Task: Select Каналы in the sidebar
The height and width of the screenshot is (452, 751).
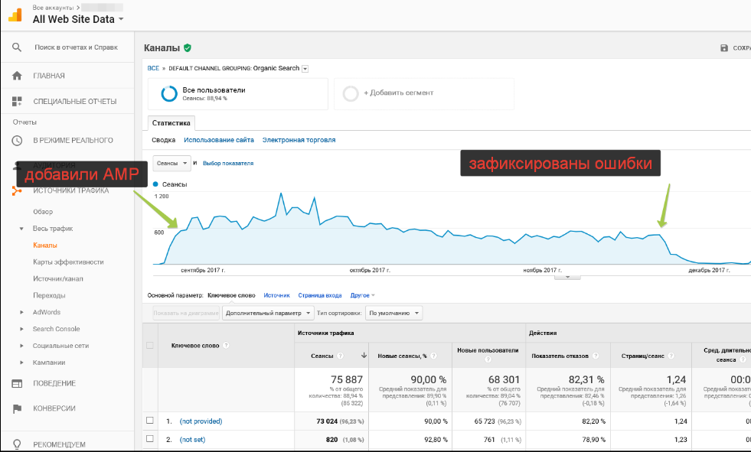Action: [45, 246]
